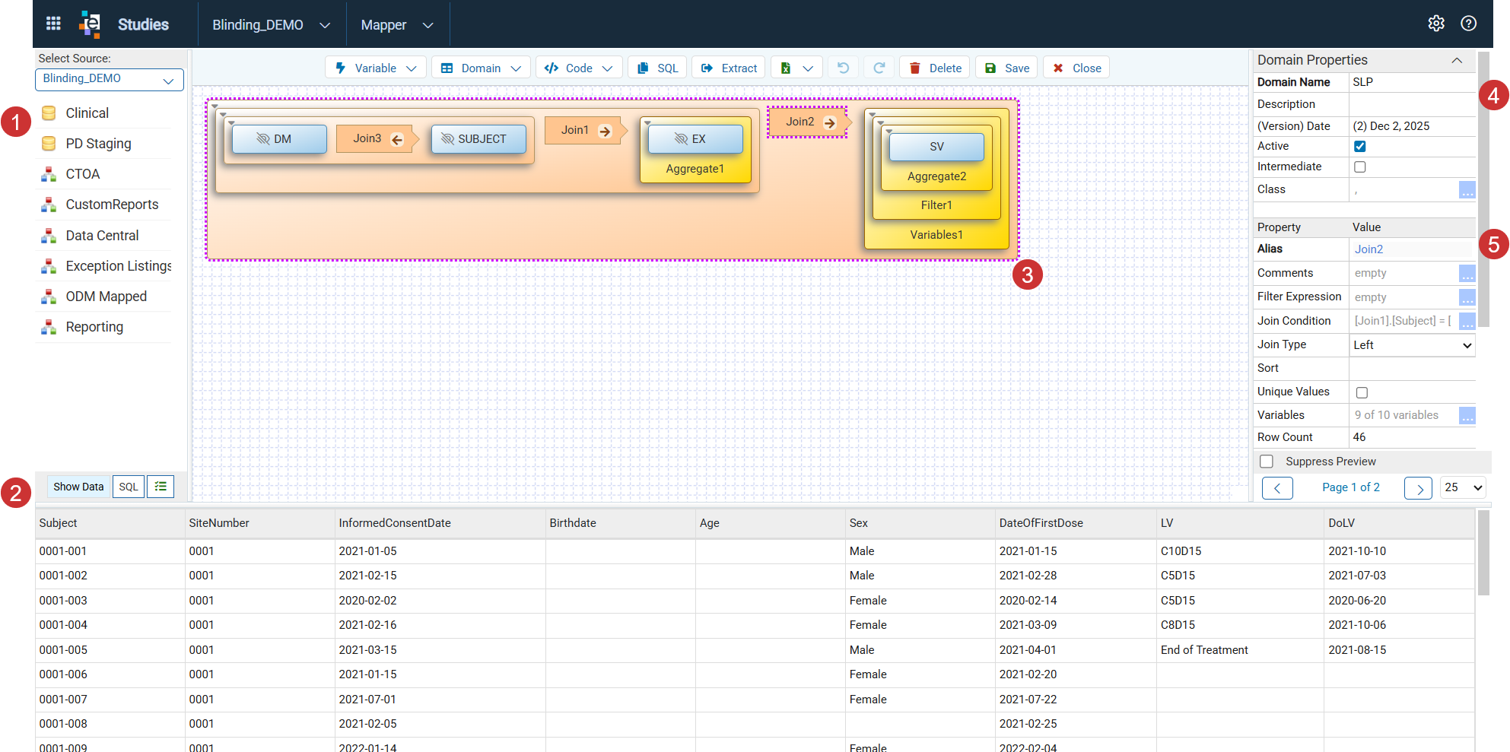This screenshot has width=1510, height=752.
Task: Click the Excel export icon
Action: tap(786, 68)
